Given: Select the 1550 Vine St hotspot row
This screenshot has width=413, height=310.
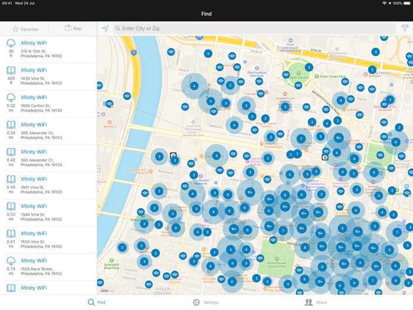Looking at the screenshot, I should point(48,240).
